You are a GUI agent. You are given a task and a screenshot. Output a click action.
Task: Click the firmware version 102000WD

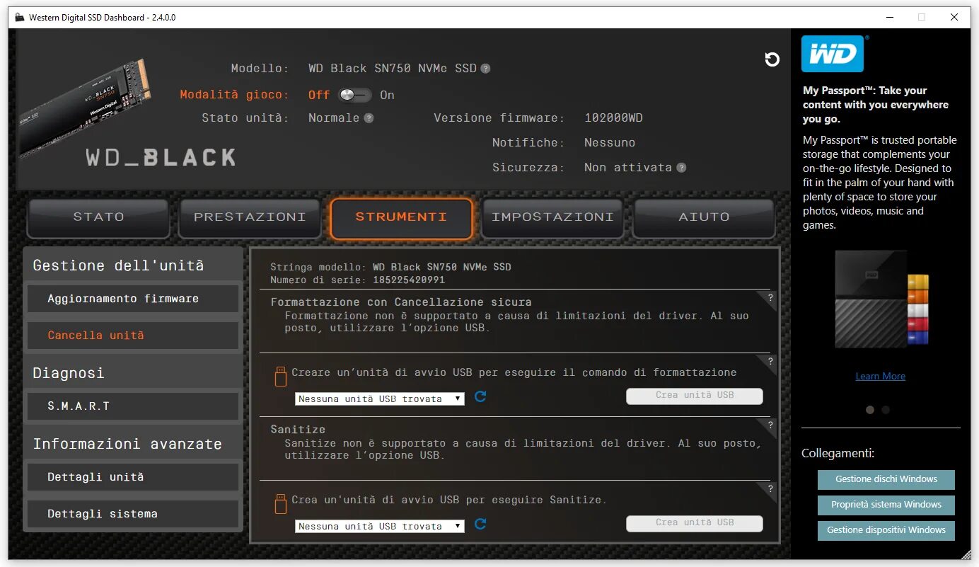[613, 118]
